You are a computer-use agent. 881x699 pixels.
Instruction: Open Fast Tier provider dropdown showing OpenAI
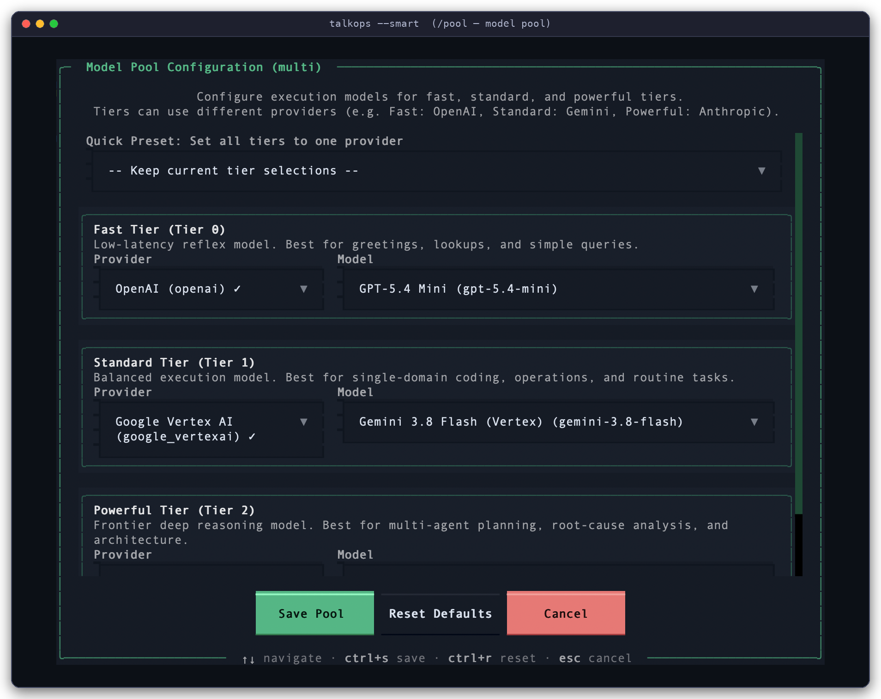[211, 289]
